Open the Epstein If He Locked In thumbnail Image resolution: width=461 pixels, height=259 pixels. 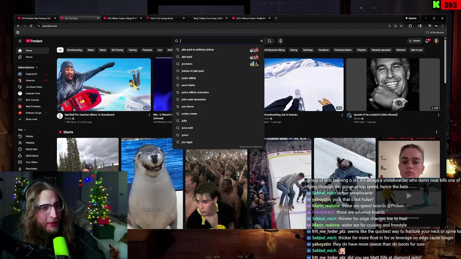(x=393, y=85)
